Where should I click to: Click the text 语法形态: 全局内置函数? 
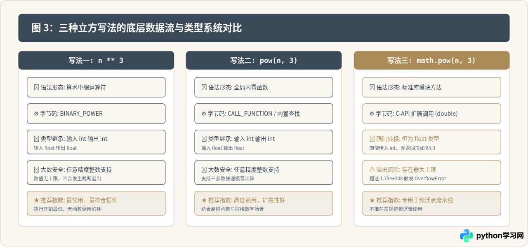238,87
